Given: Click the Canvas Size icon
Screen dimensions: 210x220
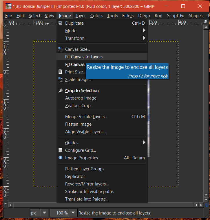Looking at the screenshot, I should point(60,49).
